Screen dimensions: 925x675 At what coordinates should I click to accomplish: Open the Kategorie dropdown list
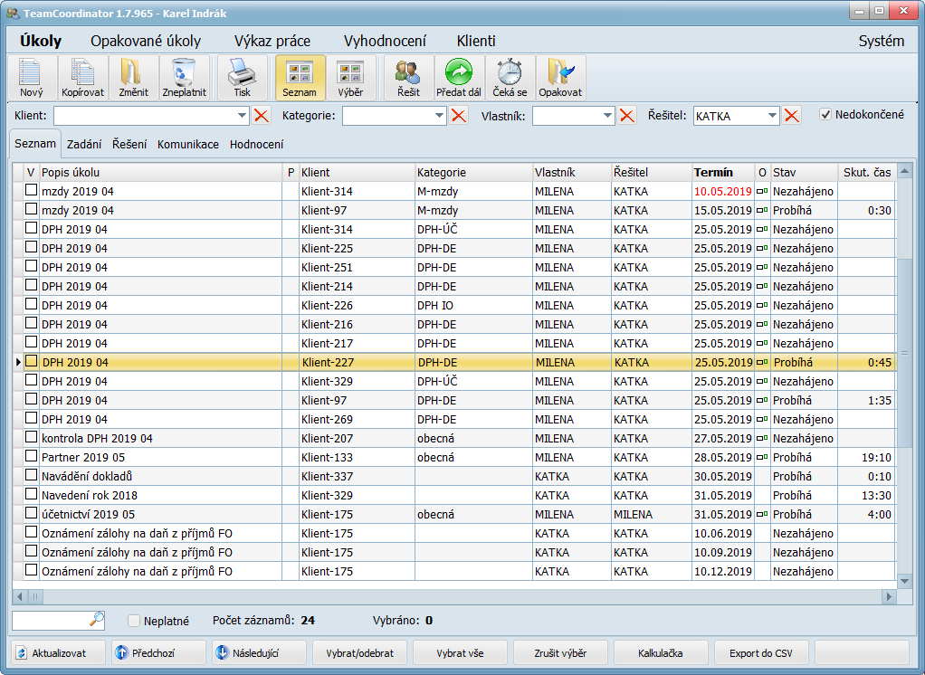(440, 116)
